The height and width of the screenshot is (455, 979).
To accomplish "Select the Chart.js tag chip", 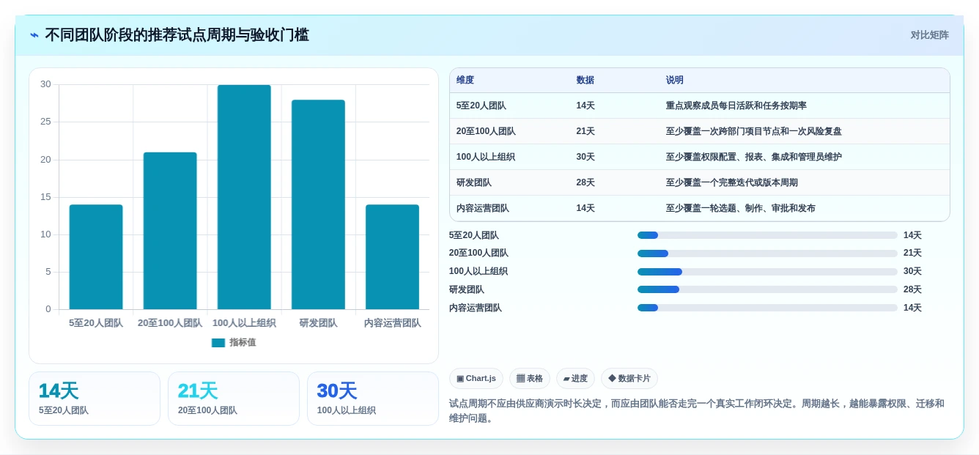I will [476, 379].
